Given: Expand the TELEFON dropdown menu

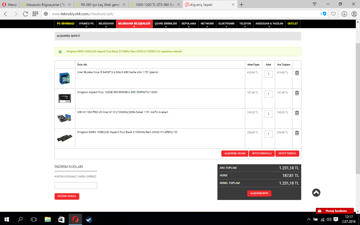Looking at the screenshot, I should point(245,24).
